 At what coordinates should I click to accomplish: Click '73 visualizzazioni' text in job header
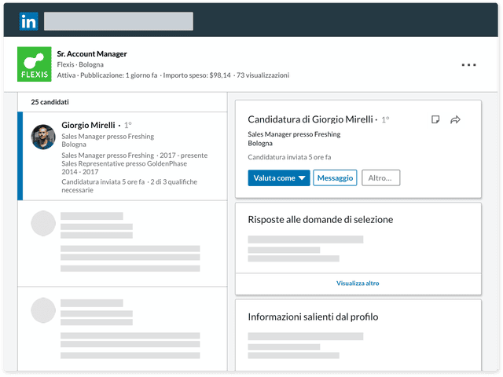263,75
